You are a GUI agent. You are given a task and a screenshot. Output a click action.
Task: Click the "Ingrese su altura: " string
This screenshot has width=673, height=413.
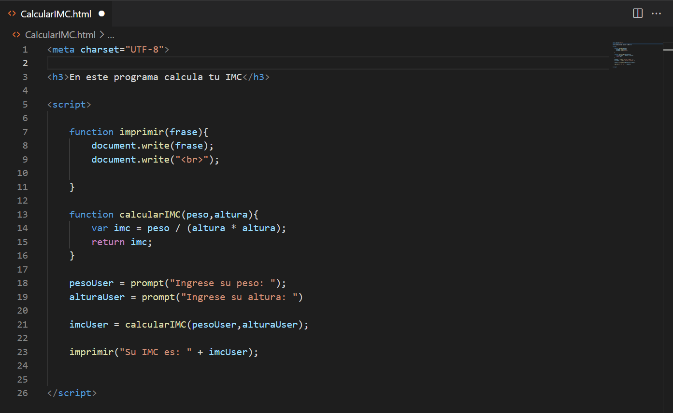pyautogui.click(x=239, y=297)
